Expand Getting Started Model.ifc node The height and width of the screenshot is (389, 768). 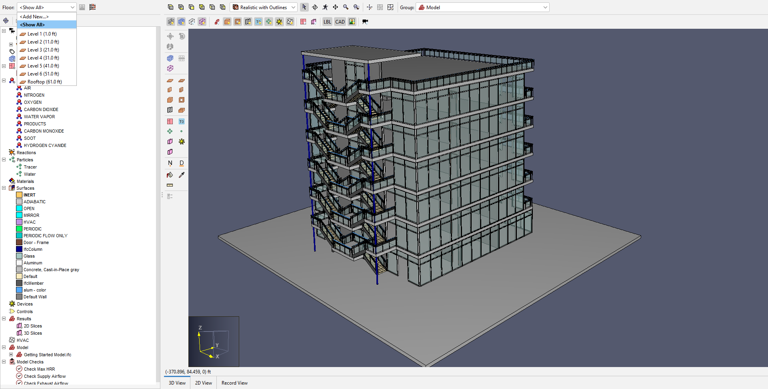pyautogui.click(x=11, y=355)
